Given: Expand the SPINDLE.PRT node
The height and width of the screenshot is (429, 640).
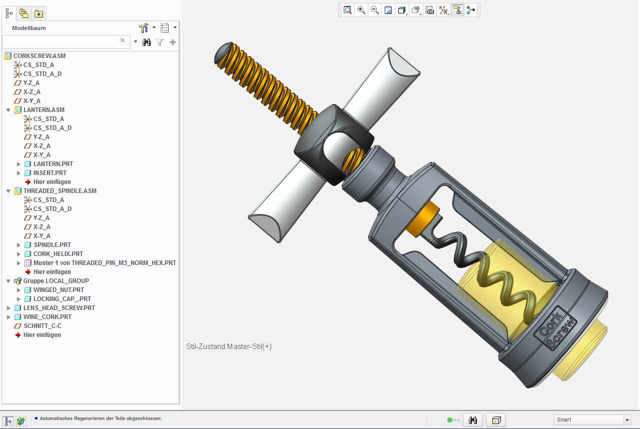Looking at the screenshot, I should [19, 245].
